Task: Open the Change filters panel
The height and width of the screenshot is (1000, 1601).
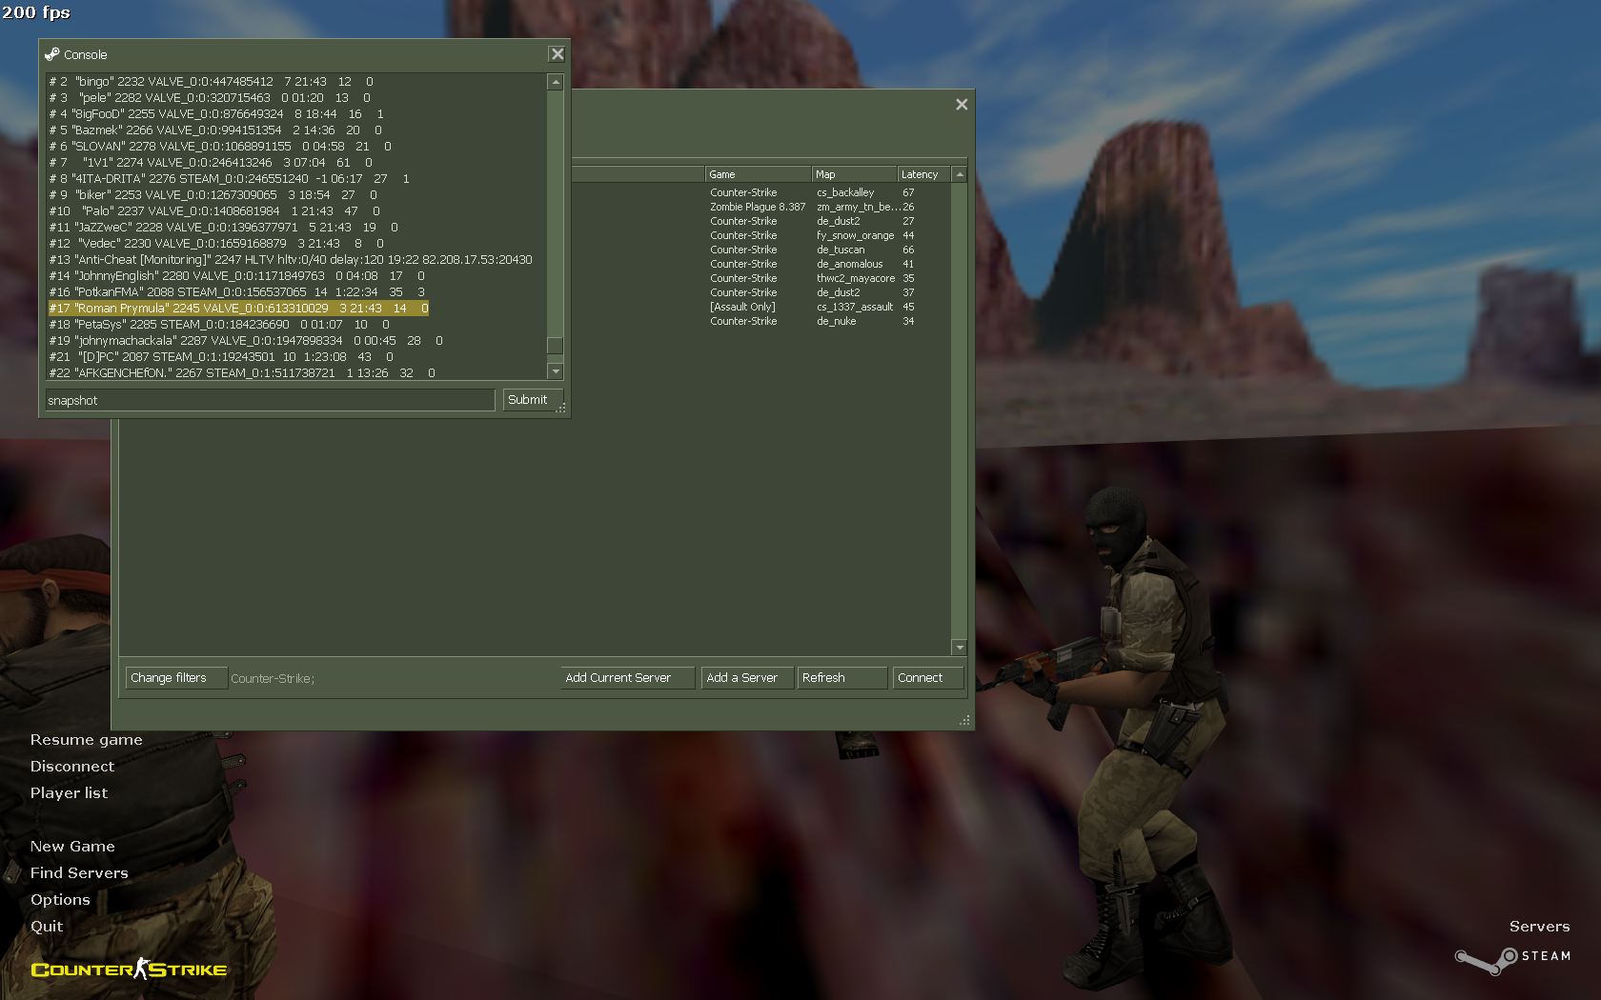Action: point(176,678)
